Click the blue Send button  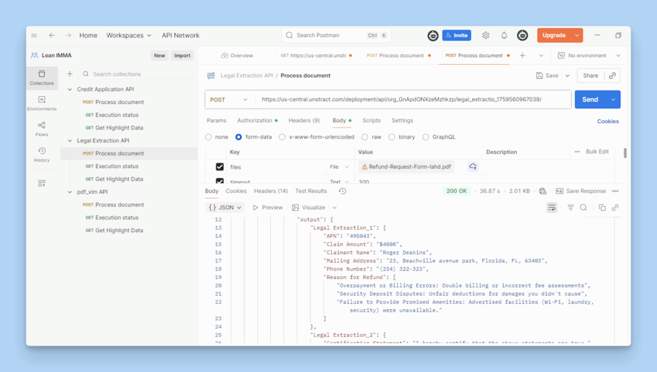[590, 99]
